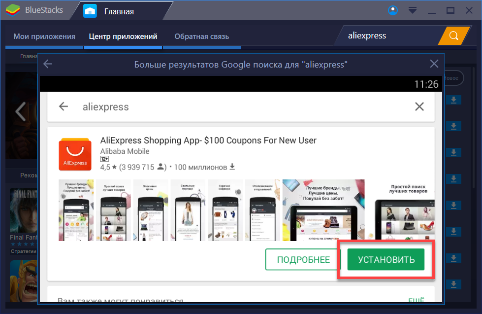Open Горячие новинки screenshot thumbnail
This screenshot has width=482, height=314.
pos(225,210)
